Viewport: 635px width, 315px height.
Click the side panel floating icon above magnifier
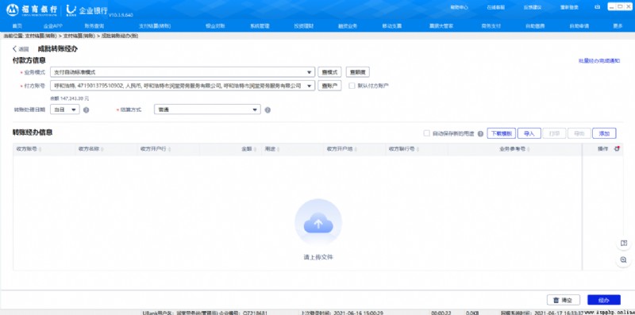(623, 243)
